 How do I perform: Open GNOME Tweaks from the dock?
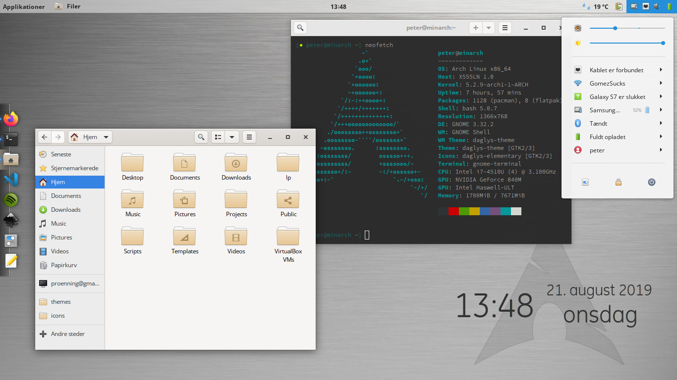(x=11, y=240)
